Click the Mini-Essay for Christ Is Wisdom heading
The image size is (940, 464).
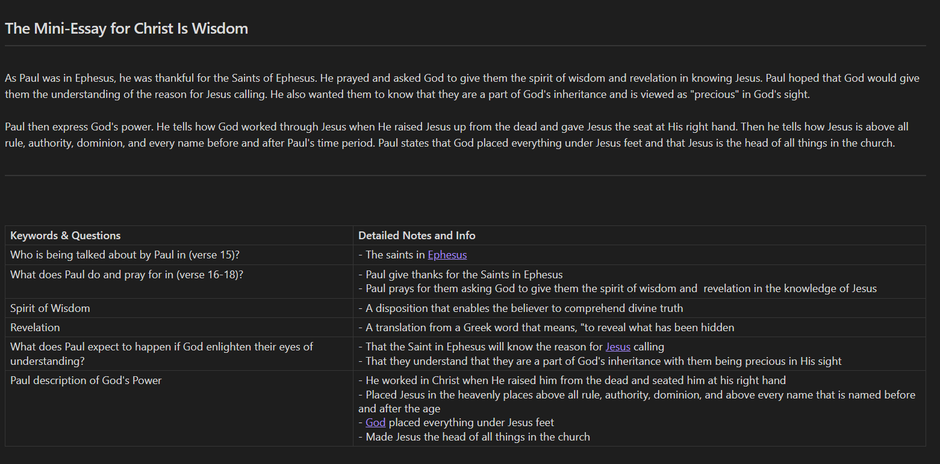coord(126,28)
